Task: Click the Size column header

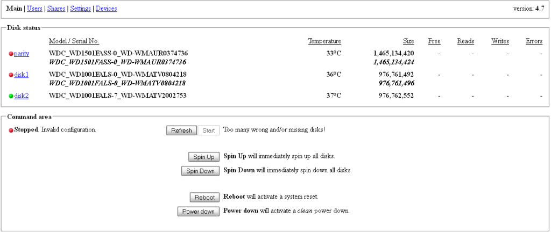Action: pyautogui.click(x=408, y=41)
